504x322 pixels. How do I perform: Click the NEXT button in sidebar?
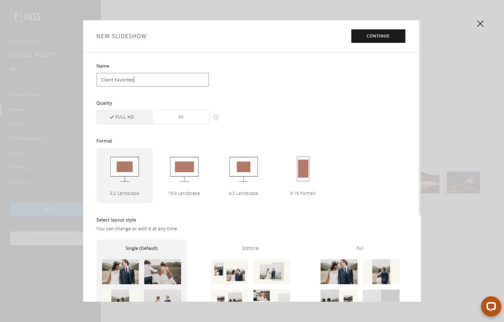pos(47,210)
